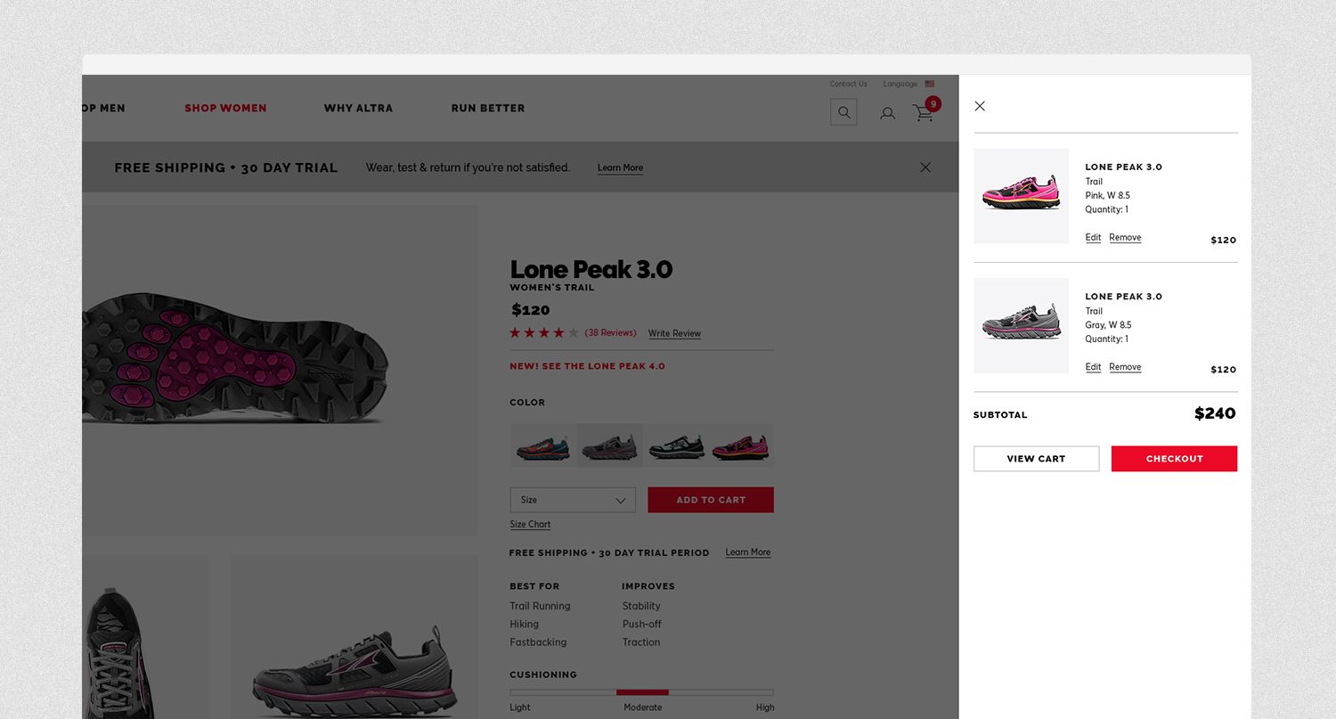The height and width of the screenshot is (719, 1336).
Task: Open the gray shoe cart thumbnail
Action: (x=1021, y=325)
